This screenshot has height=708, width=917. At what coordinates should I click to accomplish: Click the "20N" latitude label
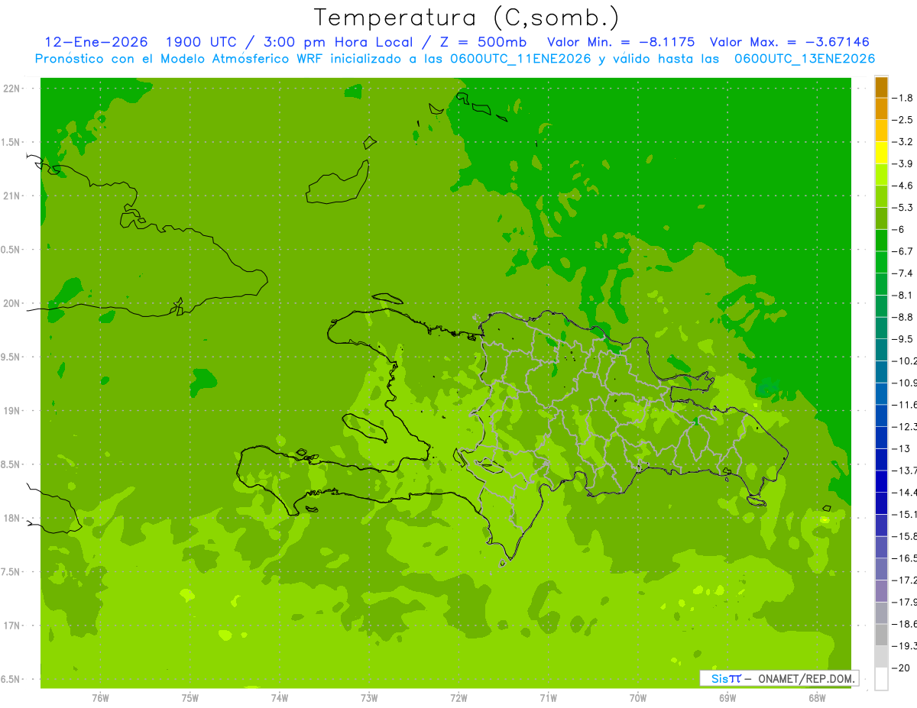pyautogui.click(x=13, y=303)
